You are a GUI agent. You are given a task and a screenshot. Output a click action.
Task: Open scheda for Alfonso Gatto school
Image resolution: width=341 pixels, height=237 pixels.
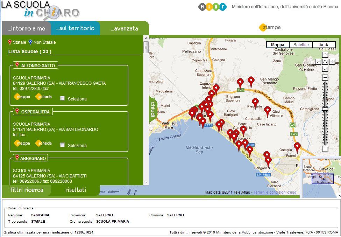pyautogui.click(x=44, y=97)
